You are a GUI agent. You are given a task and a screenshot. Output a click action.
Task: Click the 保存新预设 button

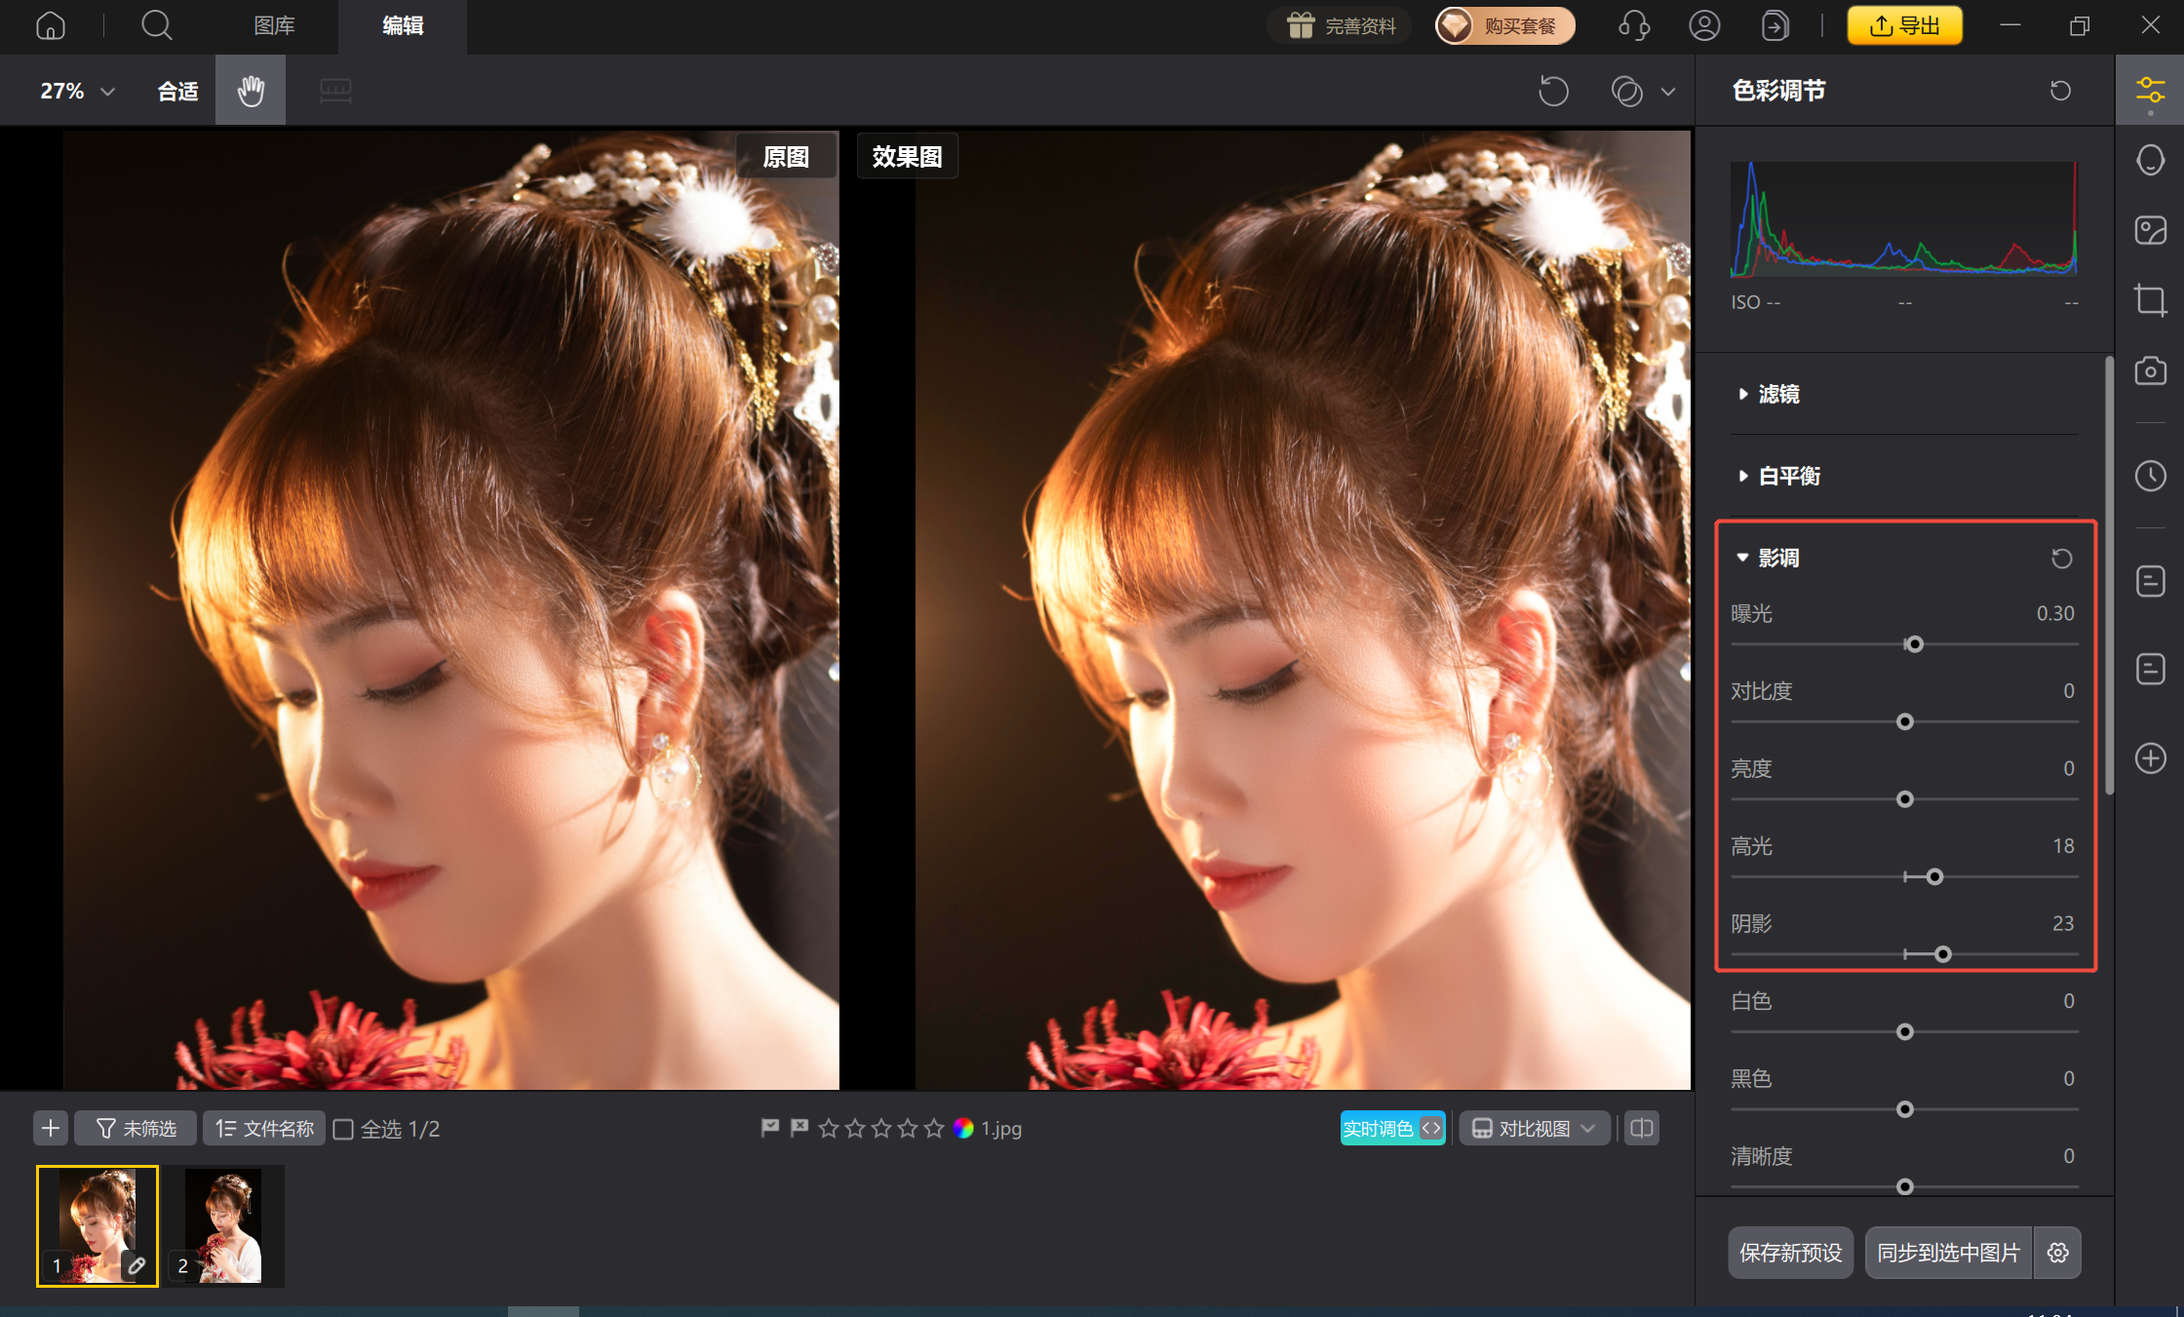point(1790,1253)
